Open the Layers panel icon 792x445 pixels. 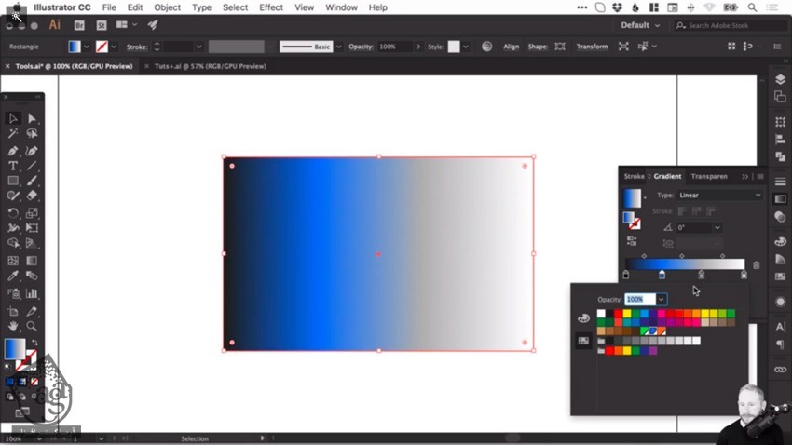pos(781,79)
